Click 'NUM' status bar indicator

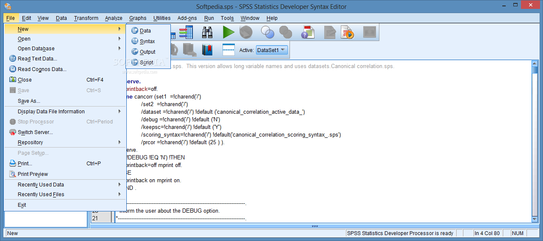[x=518, y=233]
